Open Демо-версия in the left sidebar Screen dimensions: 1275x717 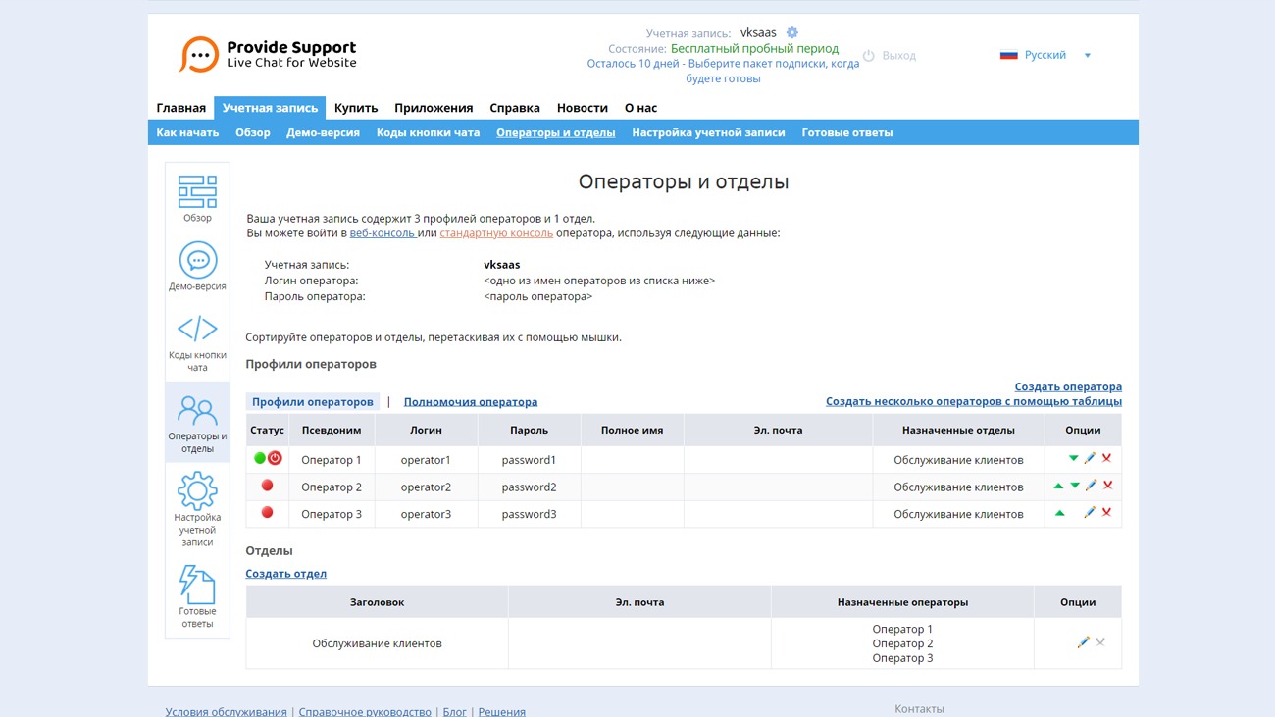click(197, 267)
